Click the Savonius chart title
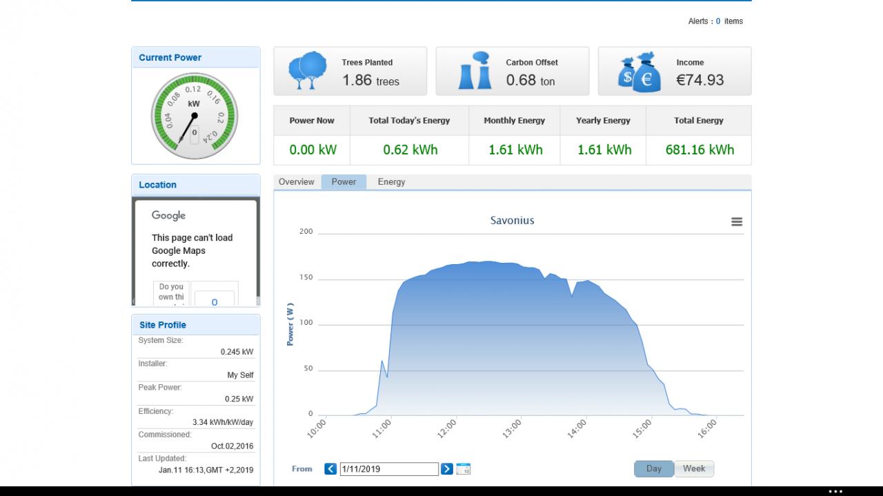 coord(513,221)
